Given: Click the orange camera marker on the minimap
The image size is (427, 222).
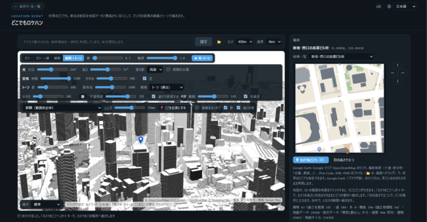Looking at the screenshot, I should 347,152.
